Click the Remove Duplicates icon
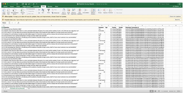 point(74,10)
